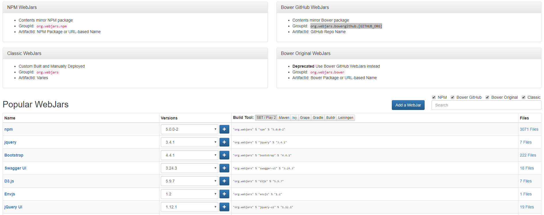This screenshot has width=544, height=215.
Task: Click the Add a WebJar button
Action: coord(408,105)
